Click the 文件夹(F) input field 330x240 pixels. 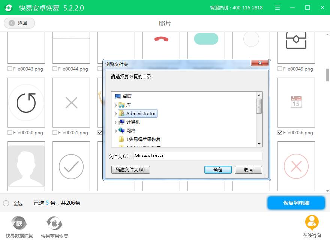198,156
